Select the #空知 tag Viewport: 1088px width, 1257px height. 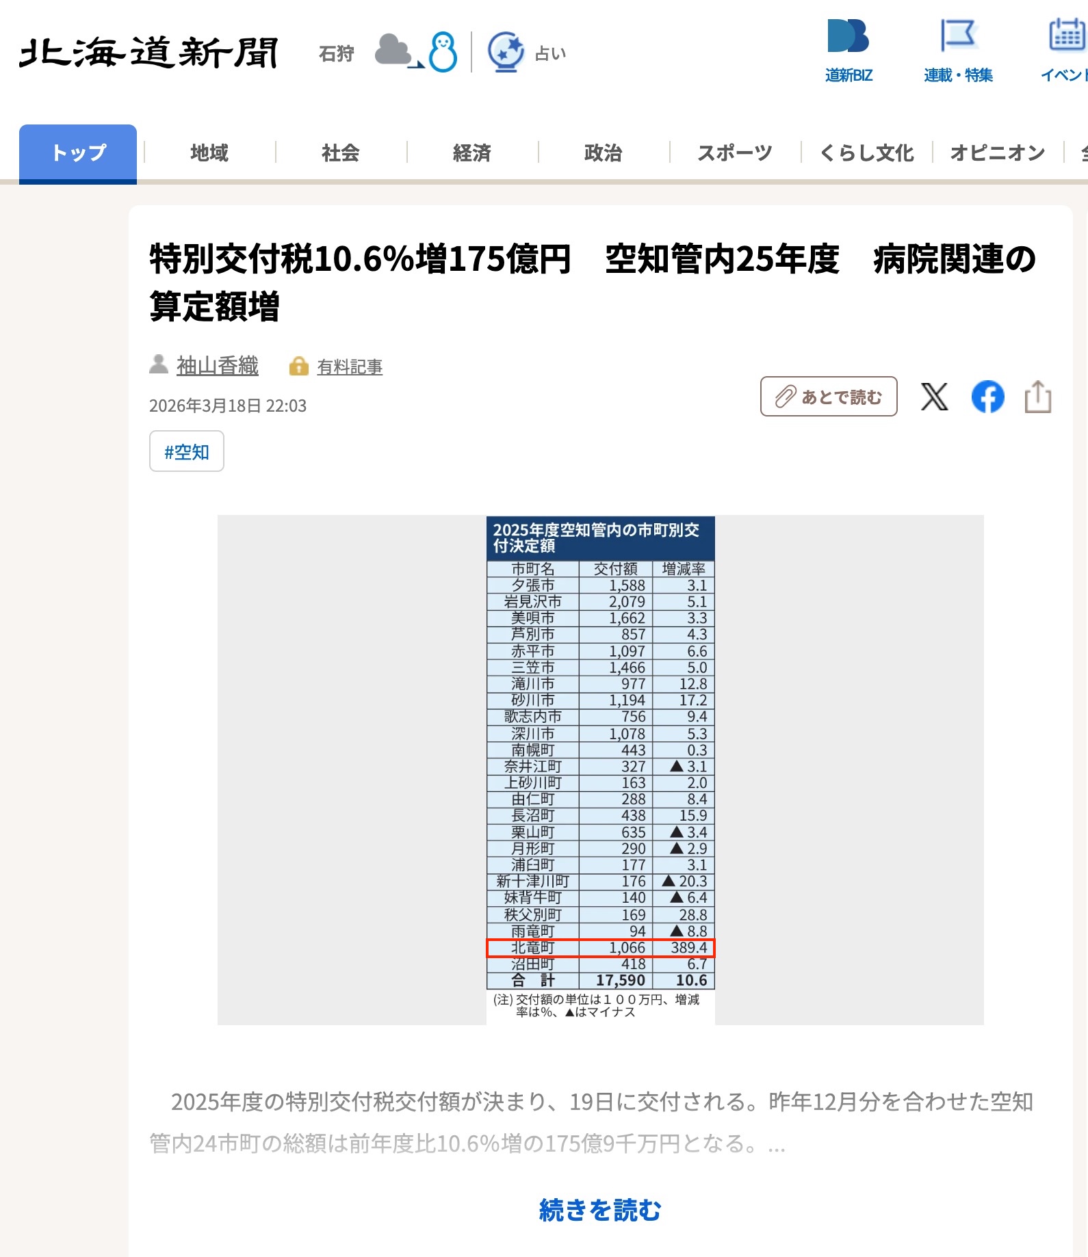(x=187, y=451)
